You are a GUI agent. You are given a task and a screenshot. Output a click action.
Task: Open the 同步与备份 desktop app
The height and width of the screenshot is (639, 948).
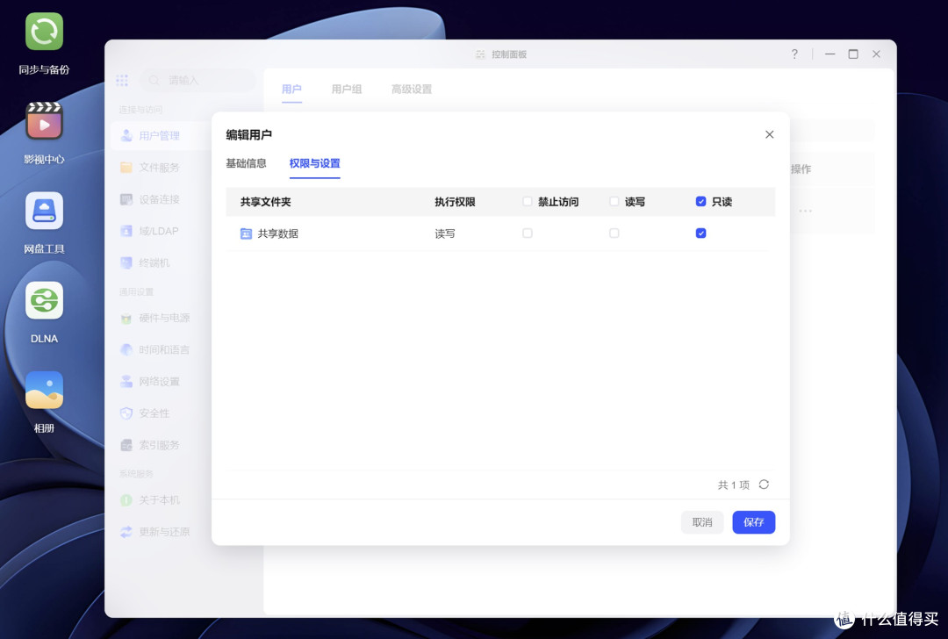pyautogui.click(x=44, y=32)
